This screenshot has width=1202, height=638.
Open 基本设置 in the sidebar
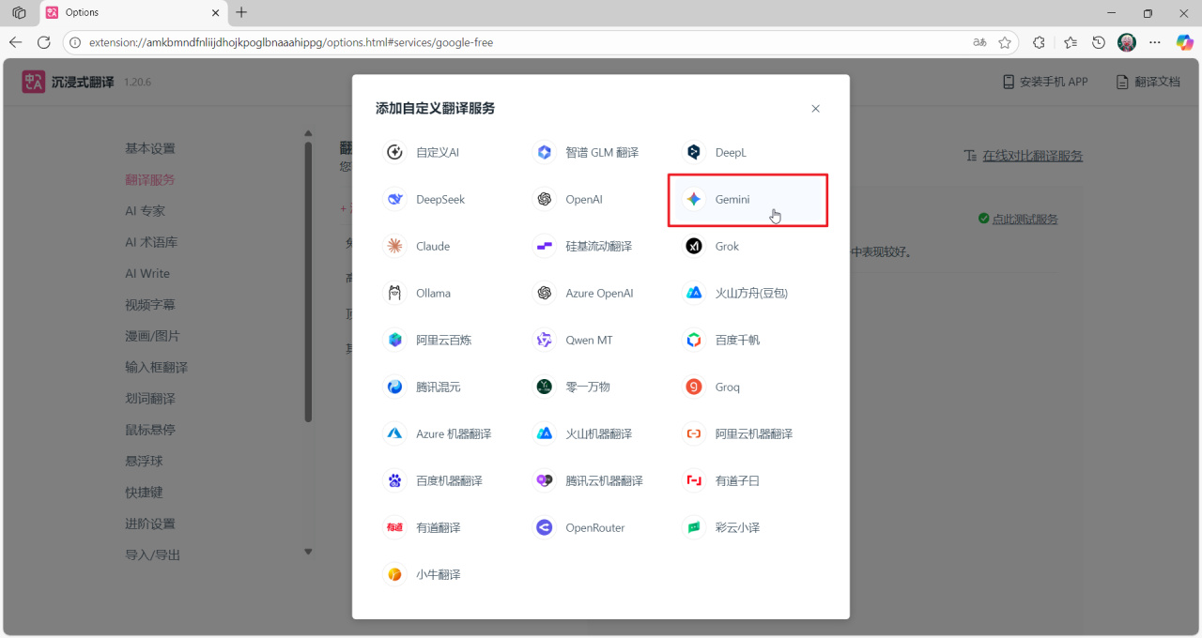pyautogui.click(x=150, y=148)
